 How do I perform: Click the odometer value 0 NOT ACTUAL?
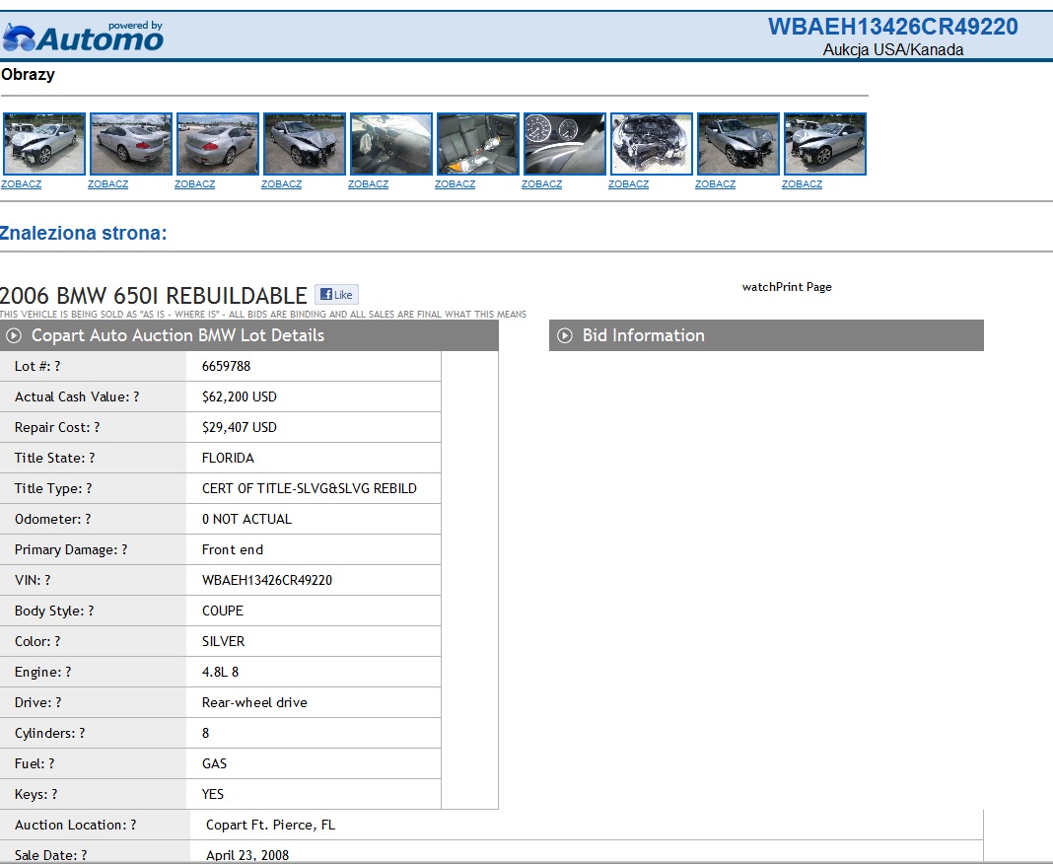coord(246,520)
